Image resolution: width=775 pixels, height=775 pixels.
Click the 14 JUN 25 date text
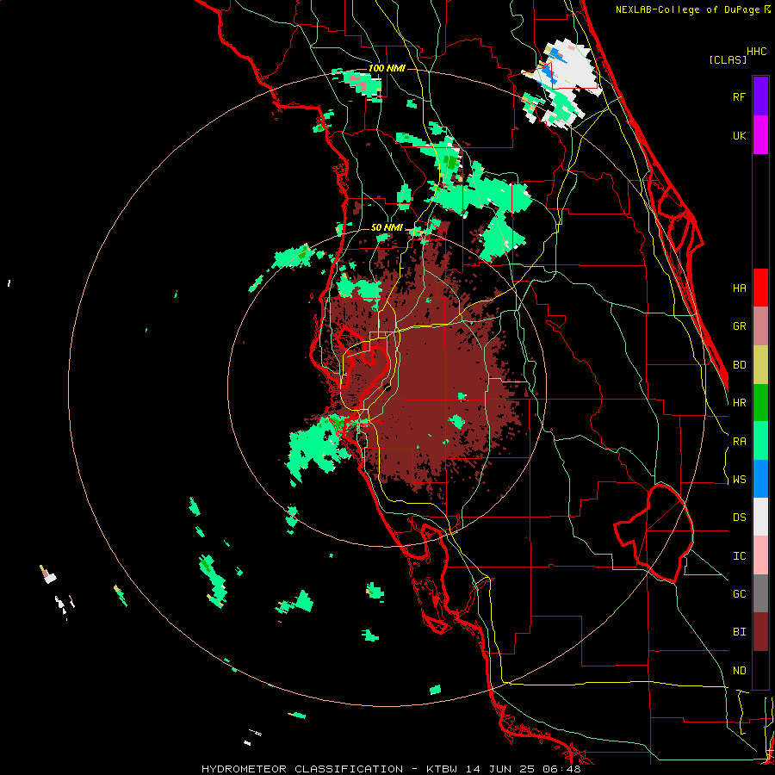pyautogui.click(x=502, y=769)
